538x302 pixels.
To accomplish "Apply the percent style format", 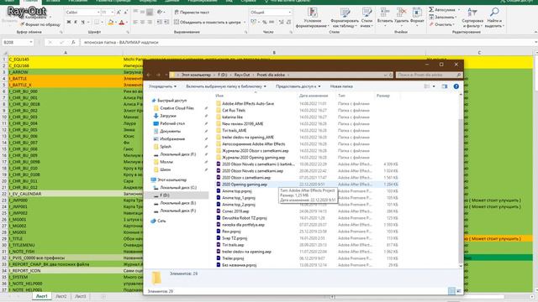I will [264, 23].
